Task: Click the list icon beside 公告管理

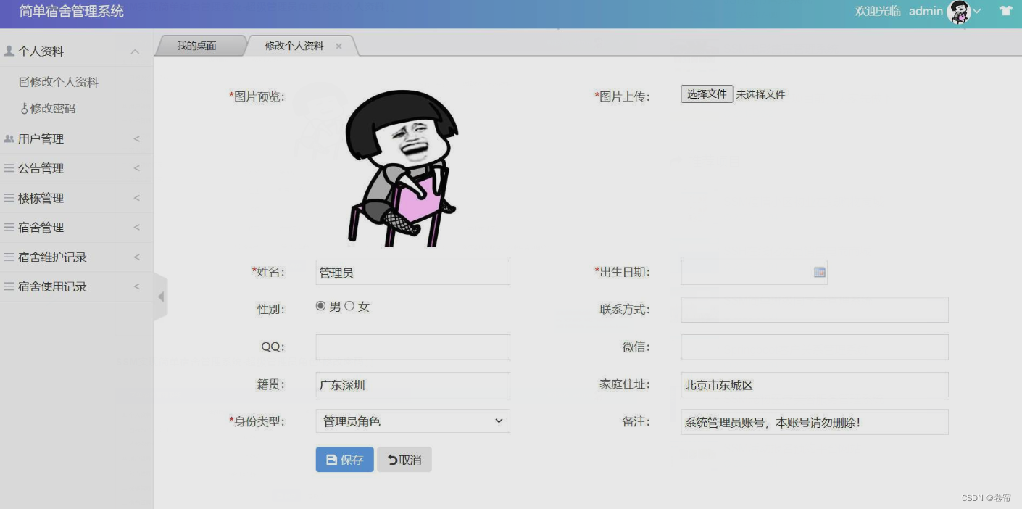Action: 9,168
